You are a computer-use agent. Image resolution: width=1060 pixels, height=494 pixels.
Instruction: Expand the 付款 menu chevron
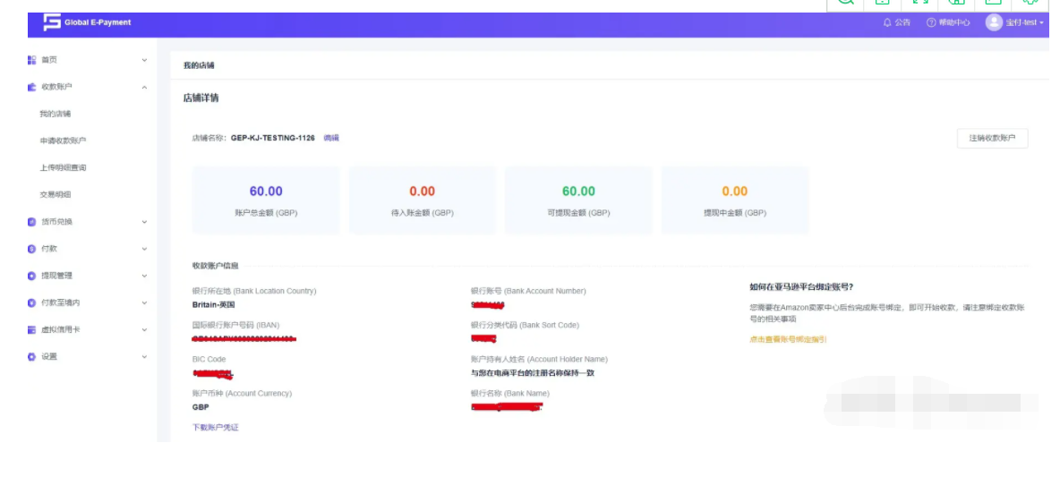(x=144, y=249)
